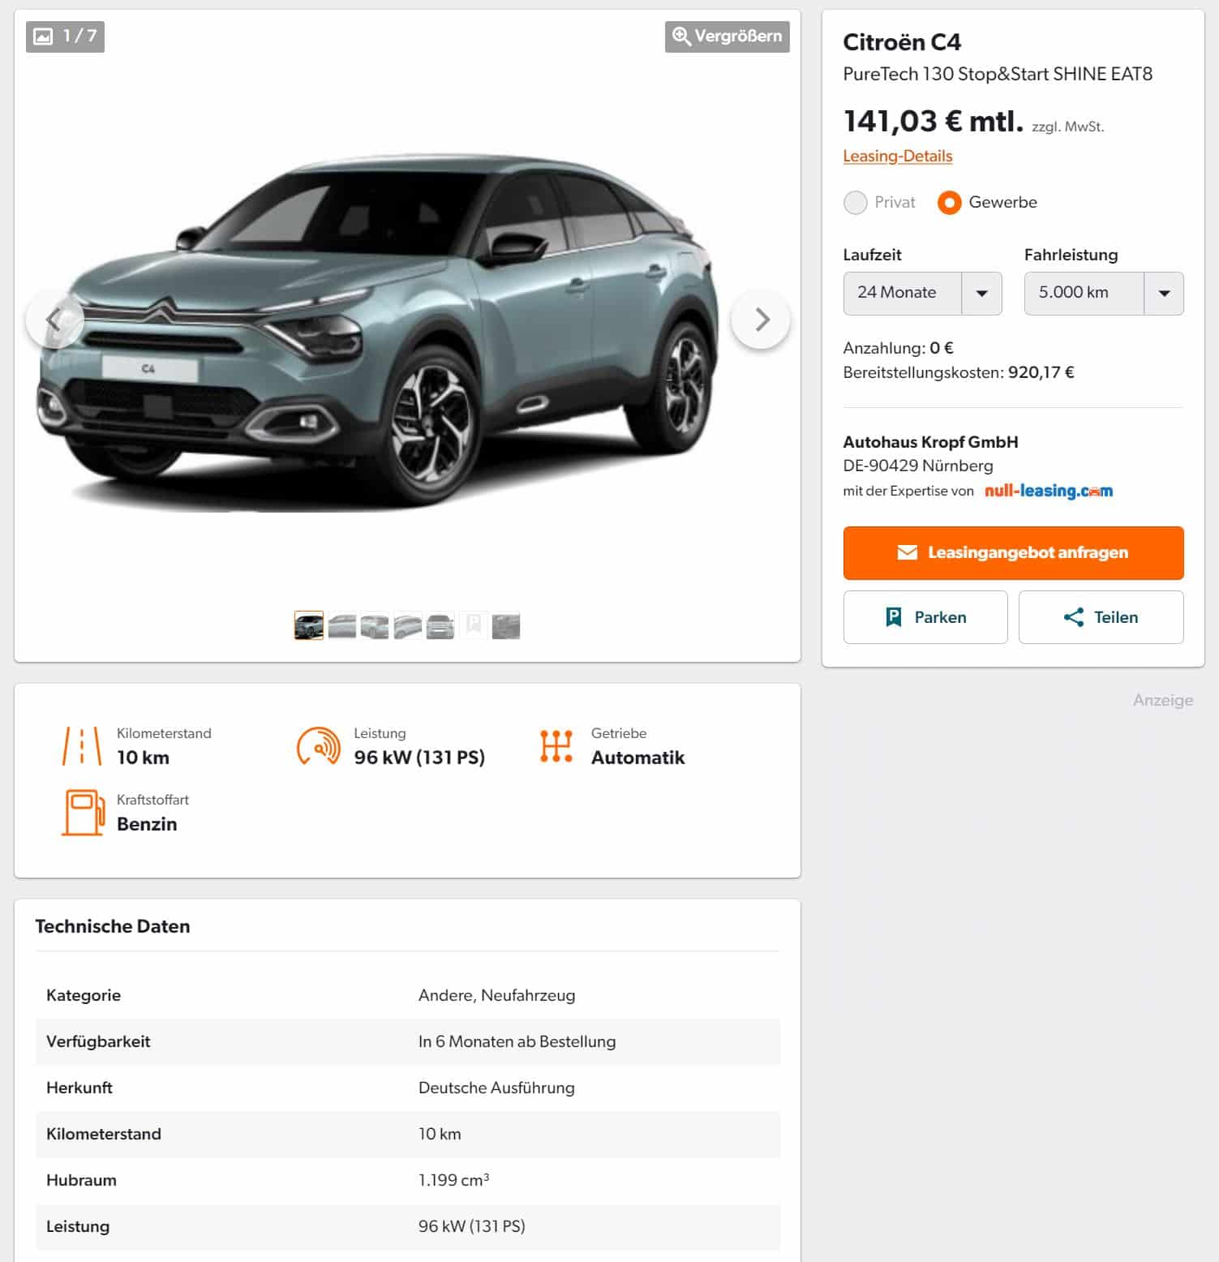Open the Laufzeit 24 Monate dropdown
Viewport: 1219px width, 1262px height.
[922, 294]
